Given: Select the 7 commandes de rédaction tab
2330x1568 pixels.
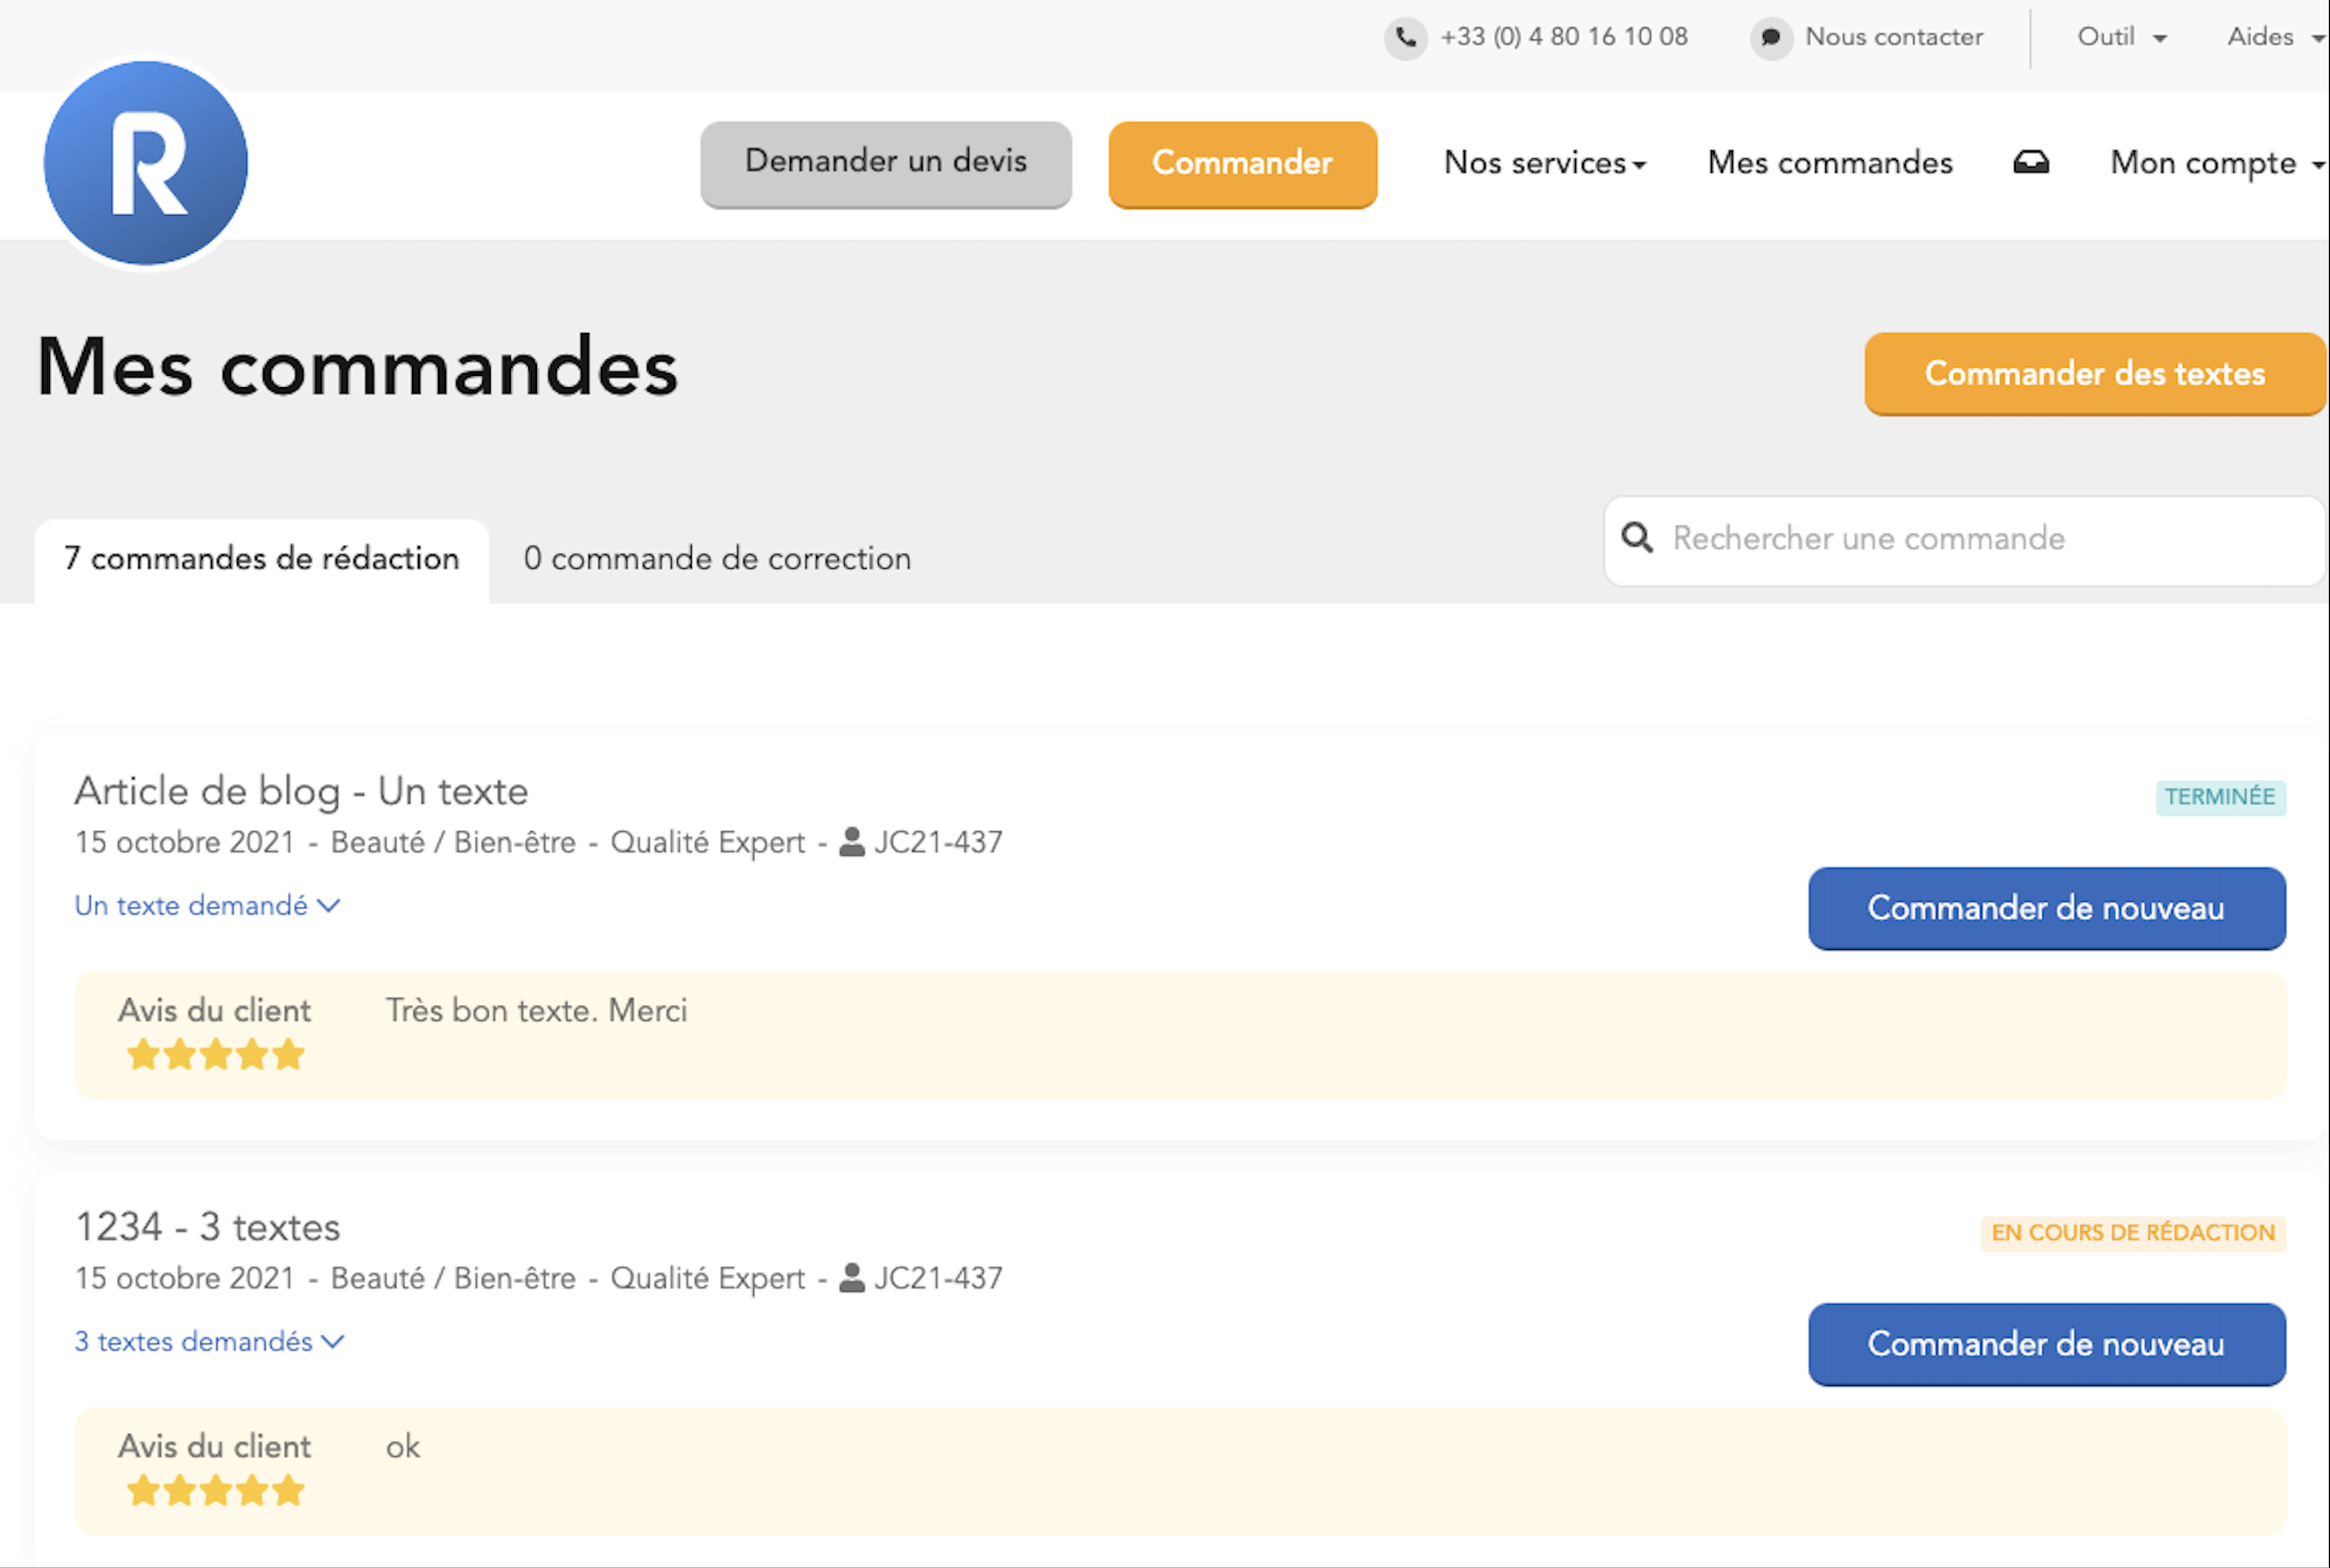Looking at the screenshot, I should click(x=262, y=560).
